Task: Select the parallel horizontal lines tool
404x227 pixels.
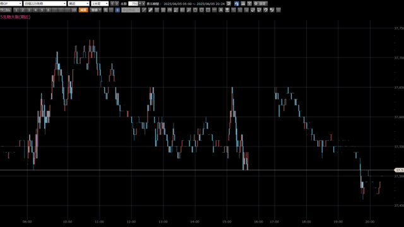Action: (x=157, y=10)
